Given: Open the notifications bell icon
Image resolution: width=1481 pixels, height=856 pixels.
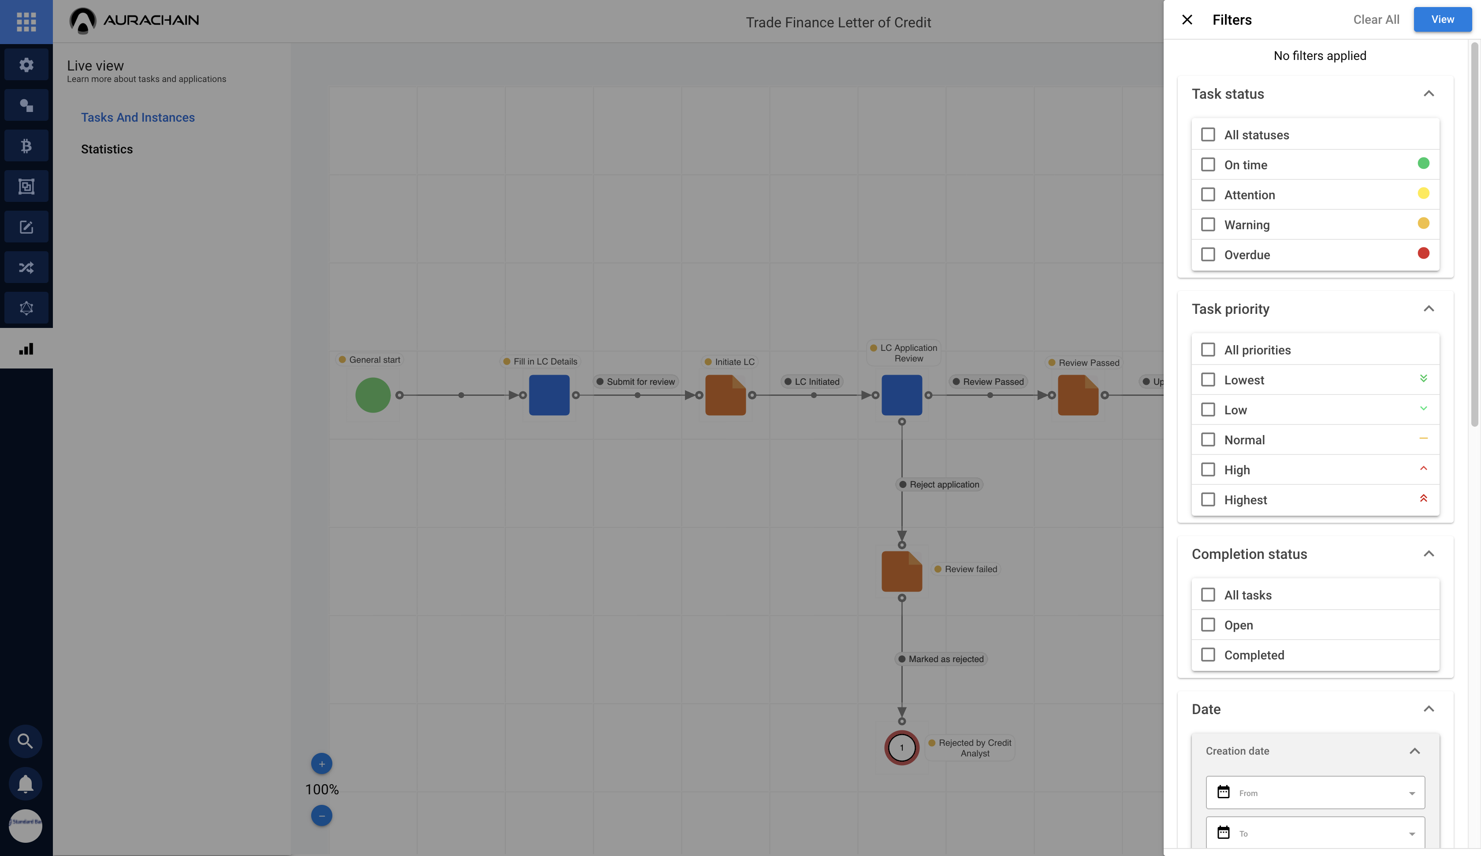Looking at the screenshot, I should tap(25, 784).
